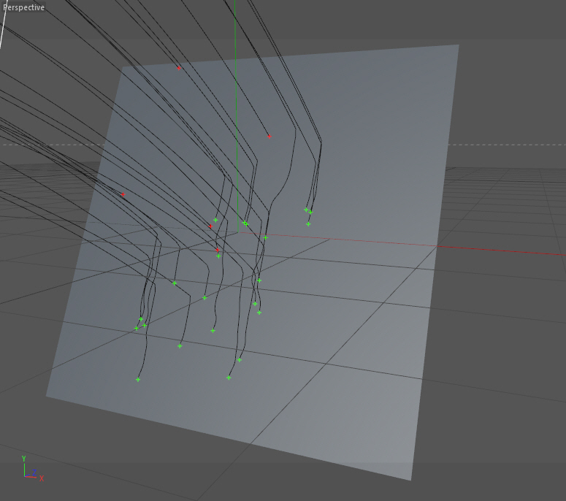Click the dashed horizon line right of plane
This screenshot has width=566, height=501.
click(x=507, y=145)
